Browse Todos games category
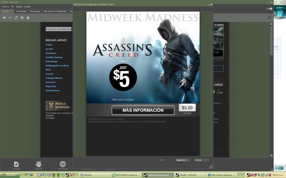The height and width of the screenshot is (178, 286). (x=49, y=45)
